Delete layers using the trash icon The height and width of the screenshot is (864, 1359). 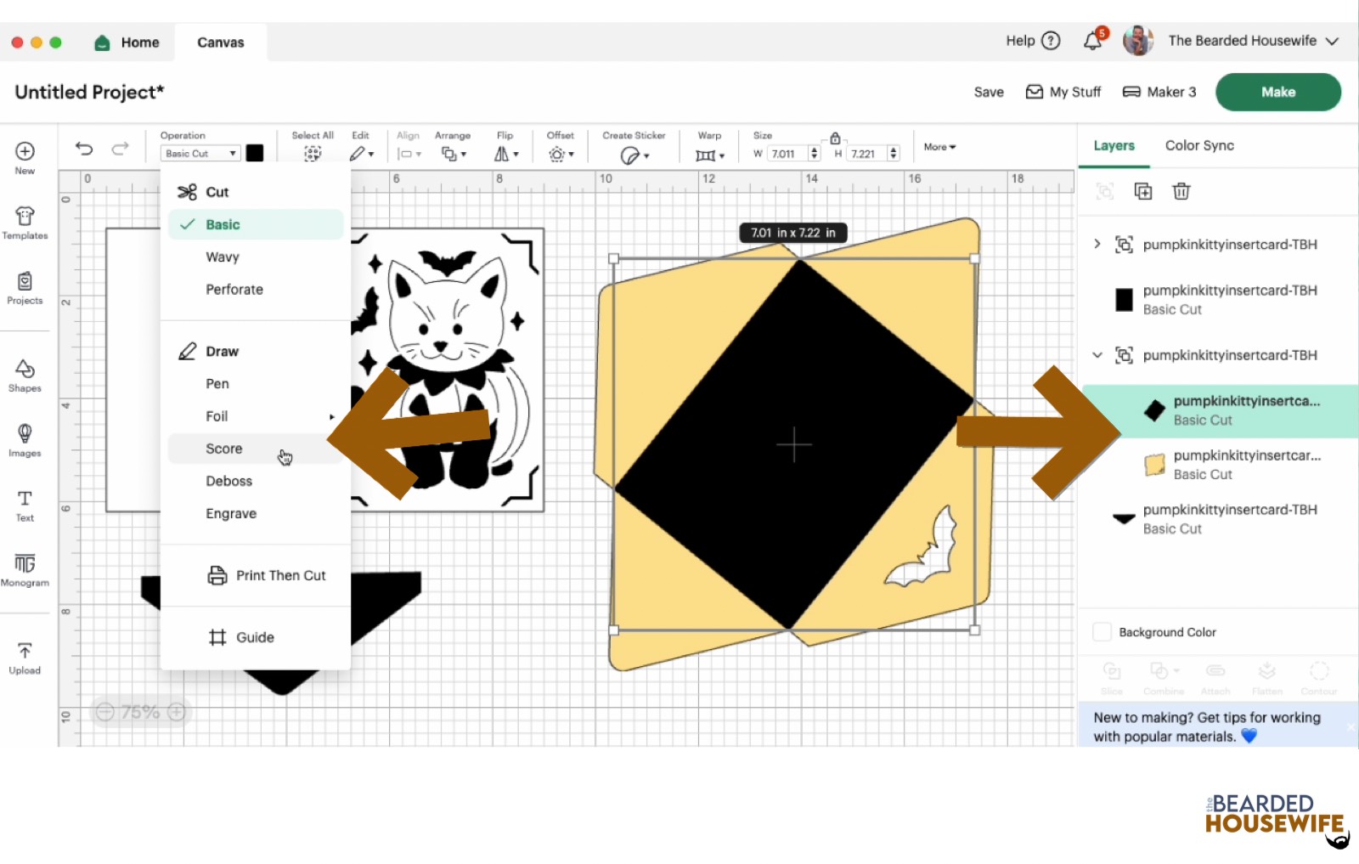1181,191
